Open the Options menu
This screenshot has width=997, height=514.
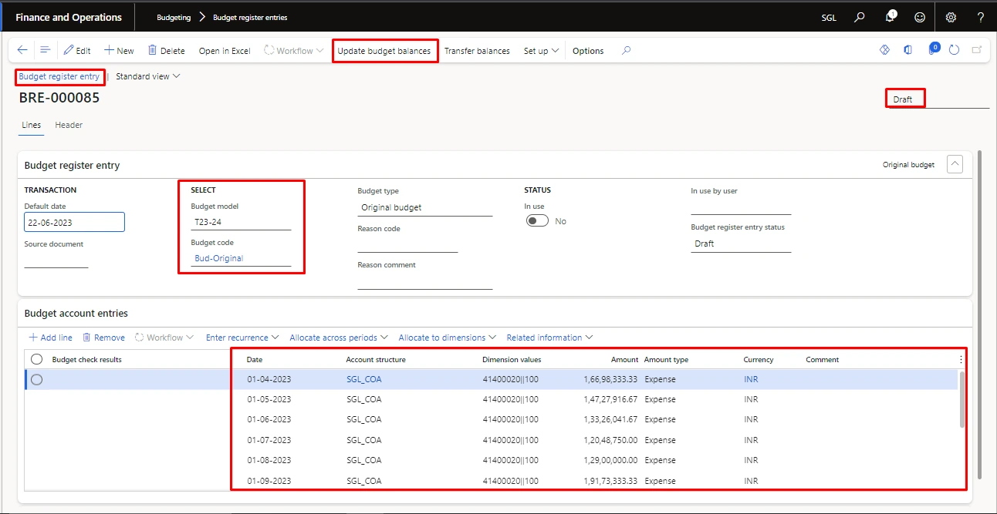point(588,51)
